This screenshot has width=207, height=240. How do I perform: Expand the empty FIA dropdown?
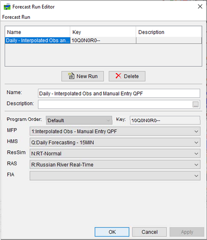[115, 176]
